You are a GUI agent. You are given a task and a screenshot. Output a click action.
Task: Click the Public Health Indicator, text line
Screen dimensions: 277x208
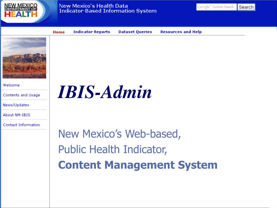click(x=113, y=149)
